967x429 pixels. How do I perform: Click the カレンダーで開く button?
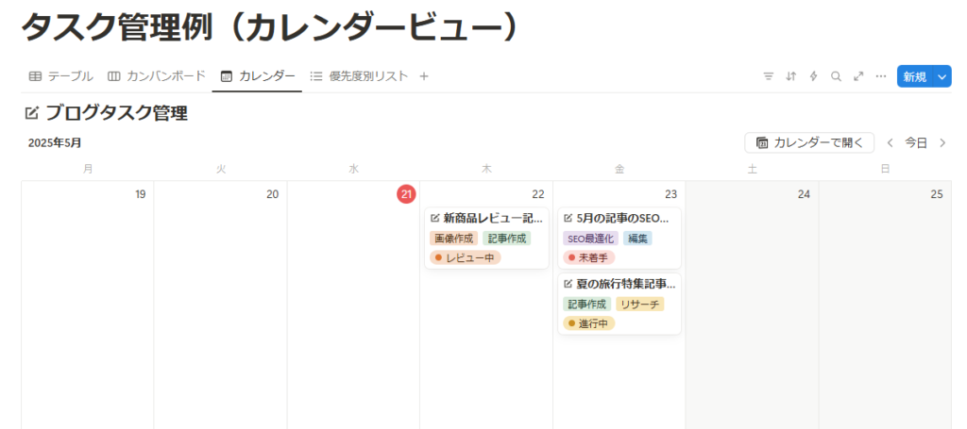[809, 142]
